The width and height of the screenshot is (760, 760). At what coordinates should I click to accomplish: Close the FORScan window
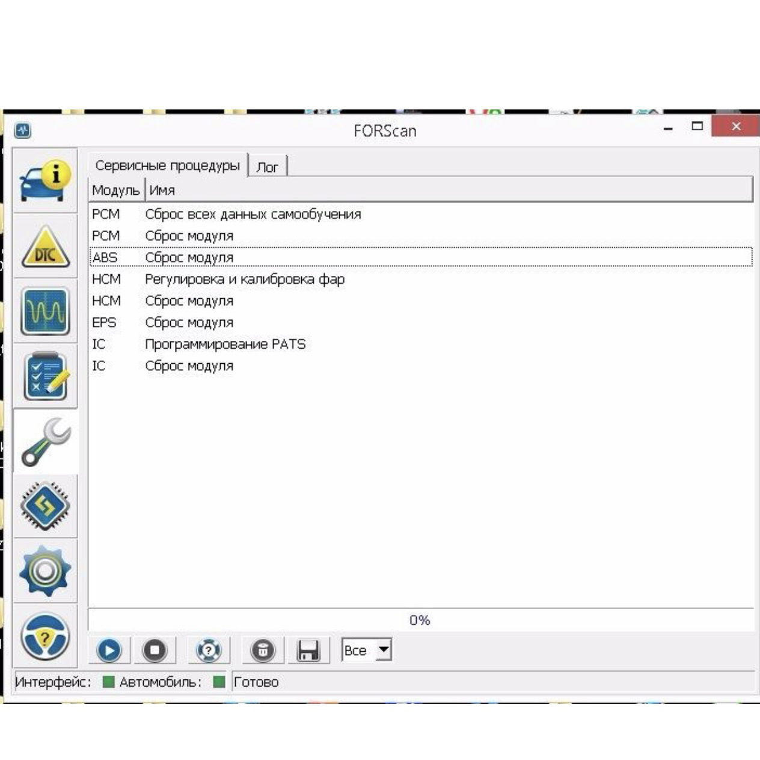(x=736, y=126)
